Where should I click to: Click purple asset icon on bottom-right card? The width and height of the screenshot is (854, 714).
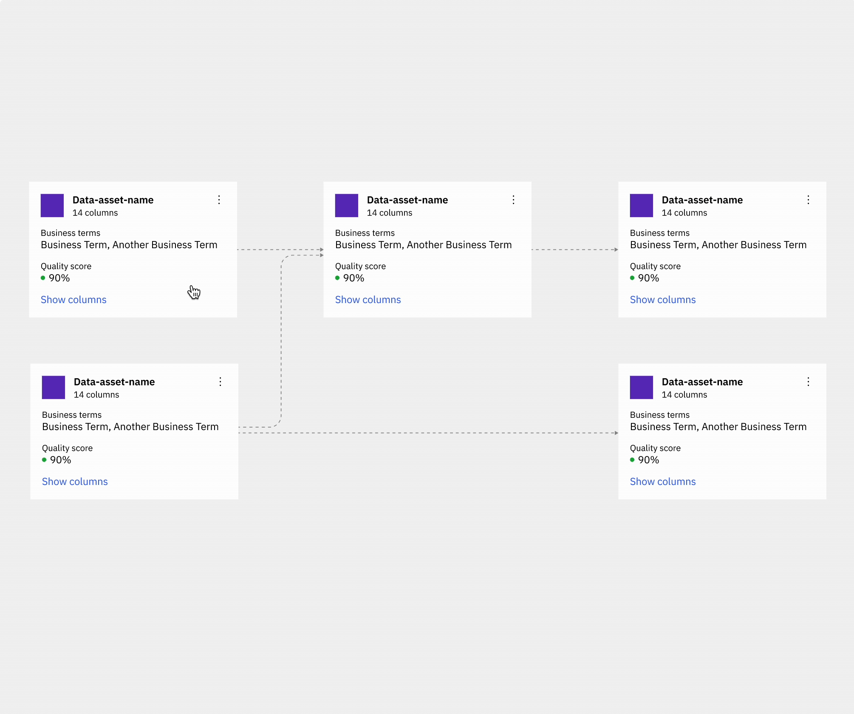pos(641,387)
